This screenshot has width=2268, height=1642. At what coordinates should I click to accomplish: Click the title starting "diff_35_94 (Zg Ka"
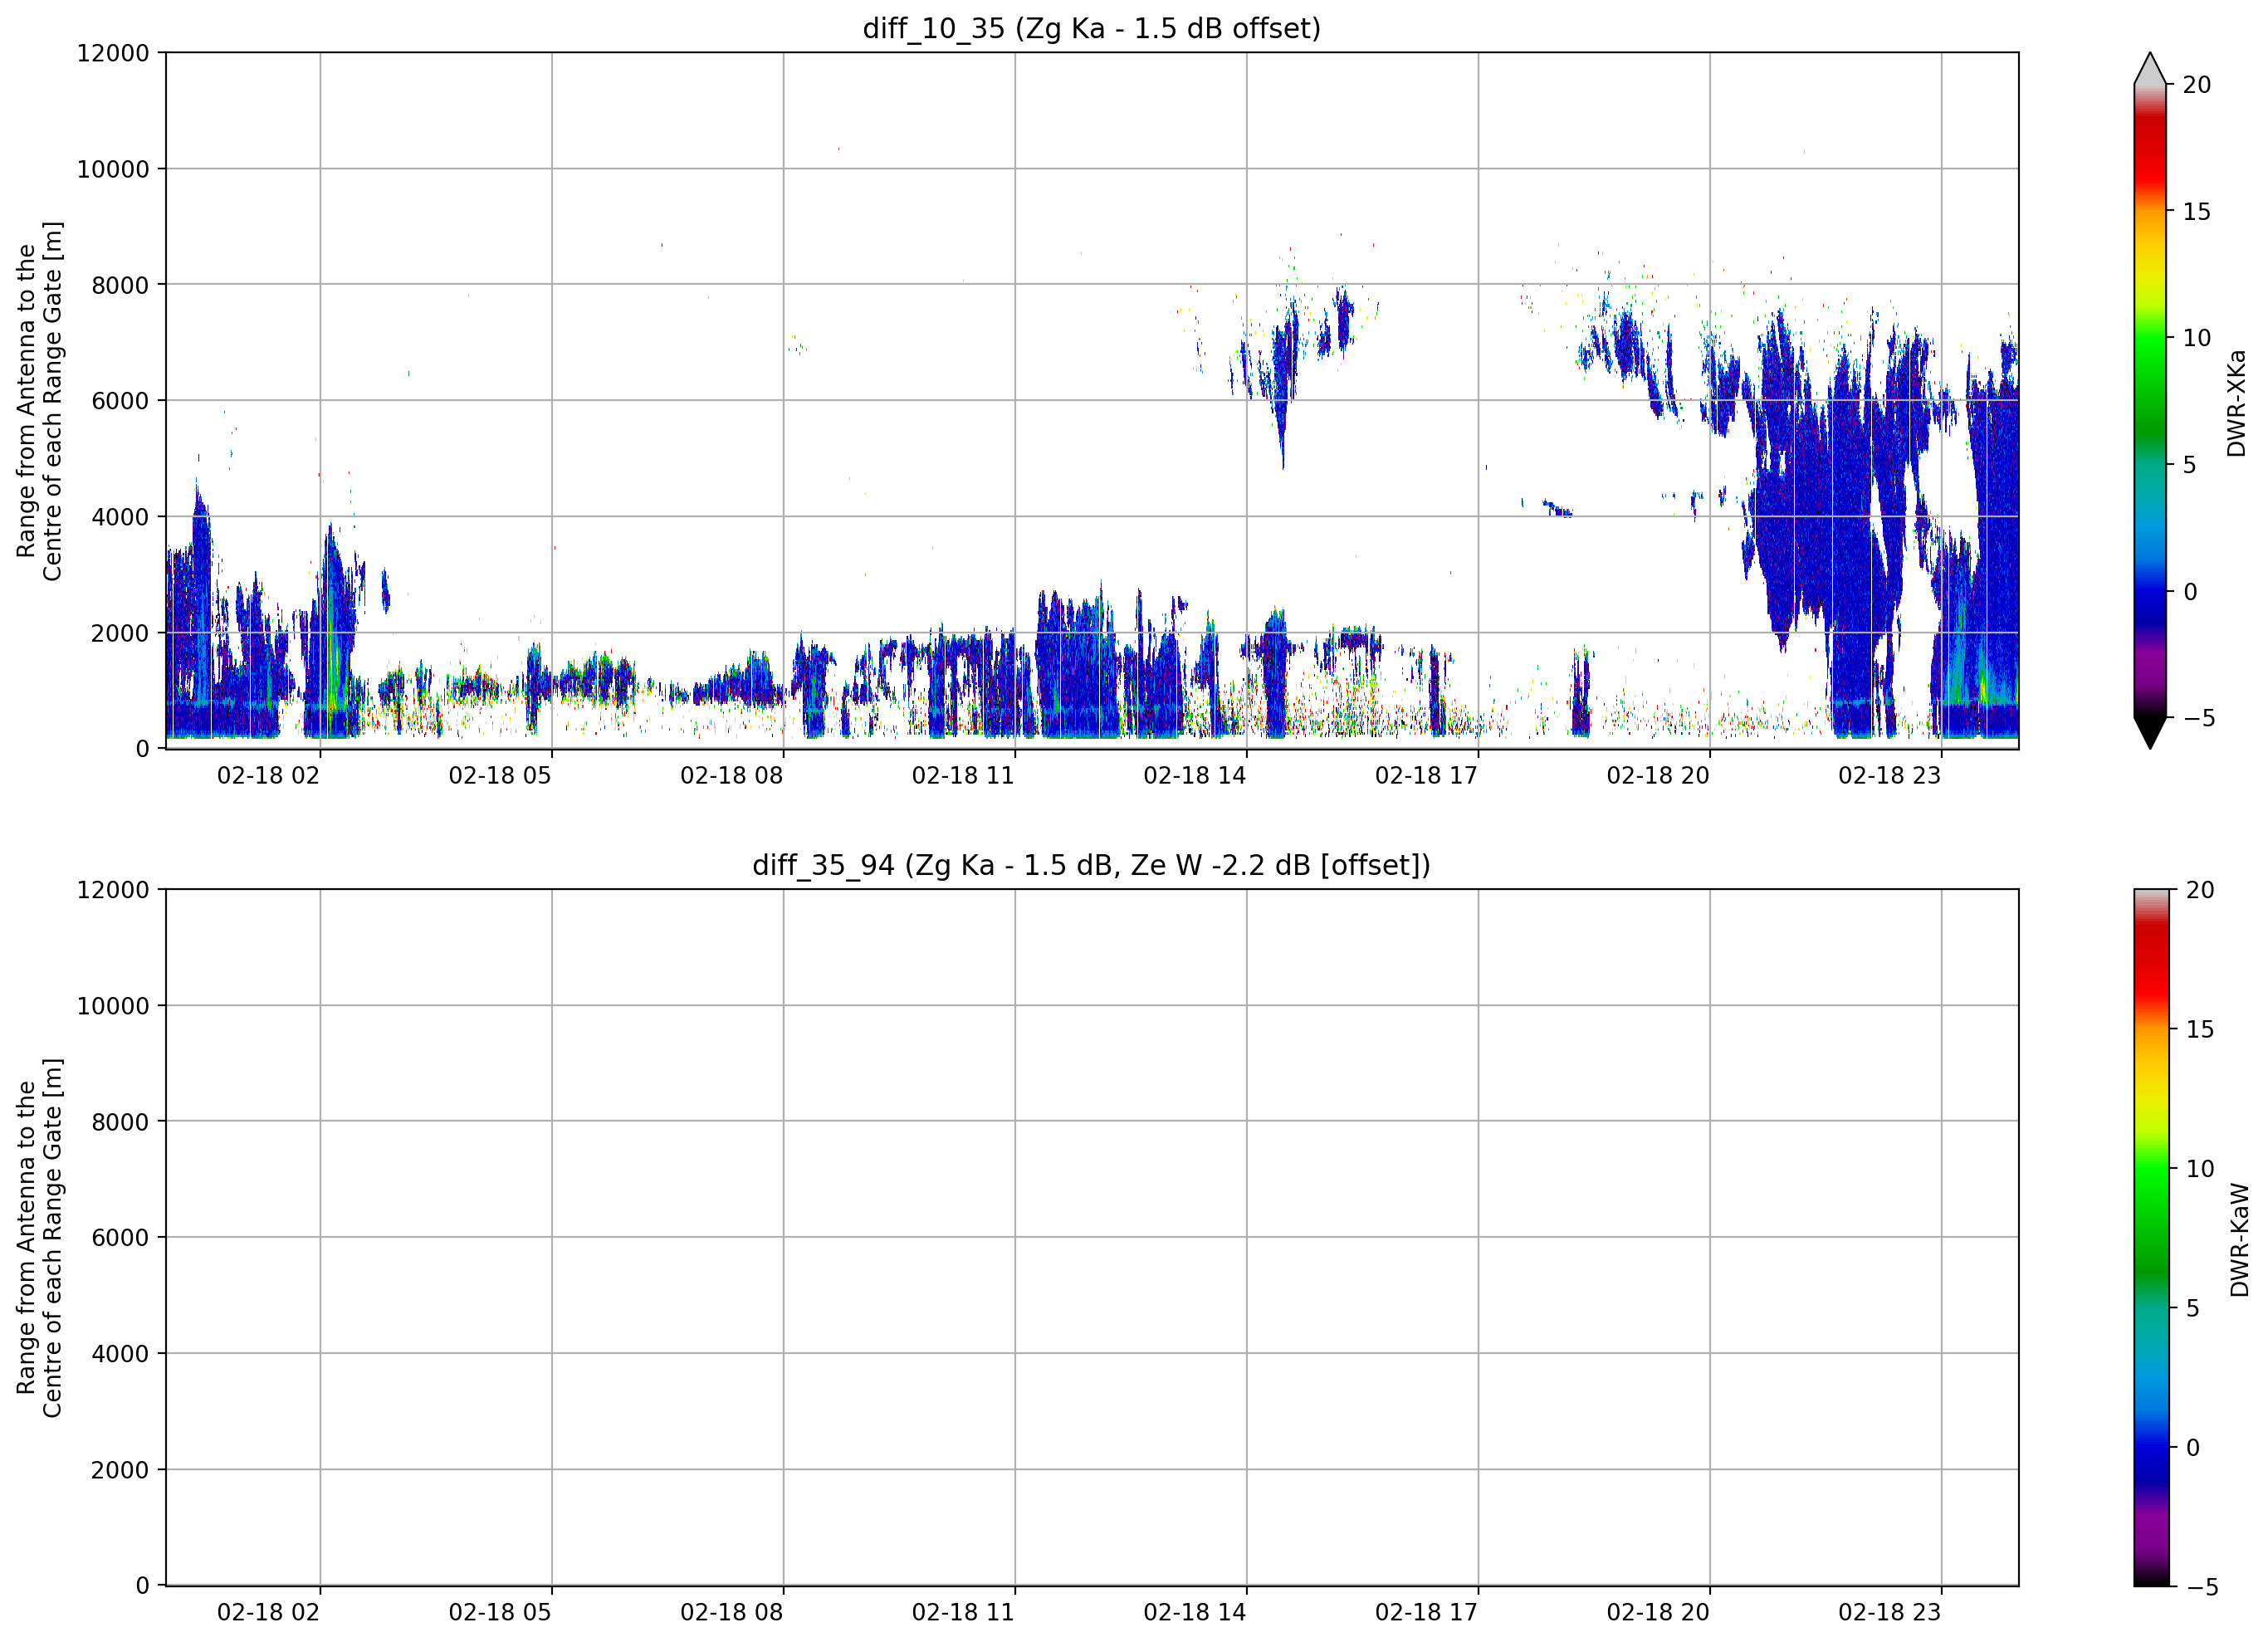pos(1091,865)
